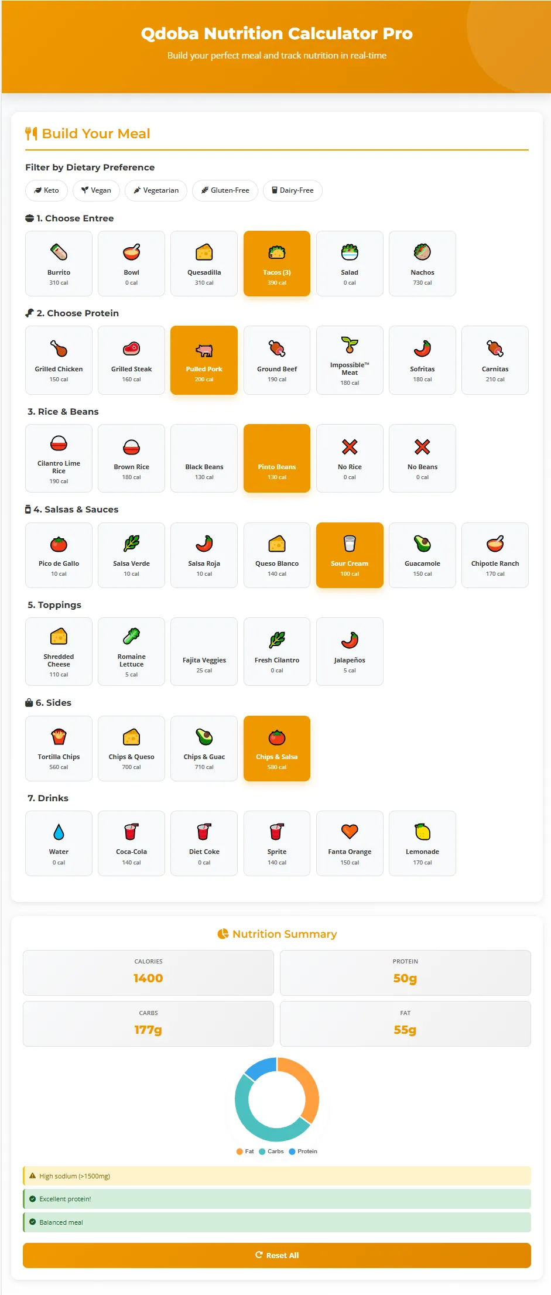The width and height of the screenshot is (551, 1295).
Task: Select the No Rice option
Action: pos(350,458)
